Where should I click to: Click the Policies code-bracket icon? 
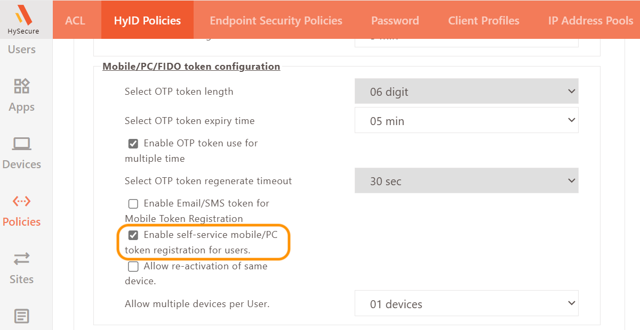click(22, 201)
